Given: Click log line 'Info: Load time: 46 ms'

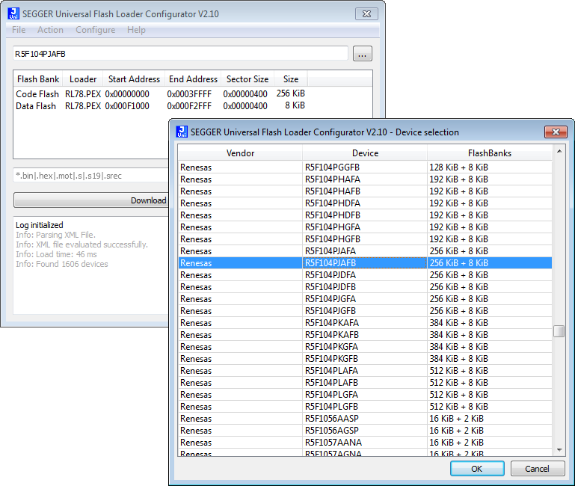Looking at the screenshot, I should [56, 254].
